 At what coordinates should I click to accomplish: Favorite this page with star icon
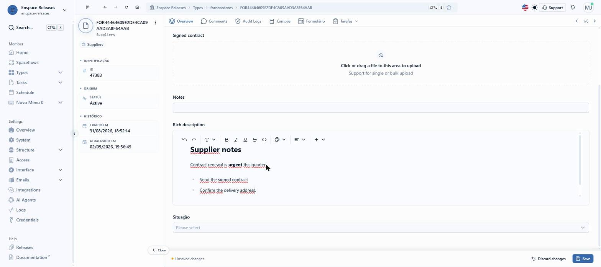pos(449,8)
